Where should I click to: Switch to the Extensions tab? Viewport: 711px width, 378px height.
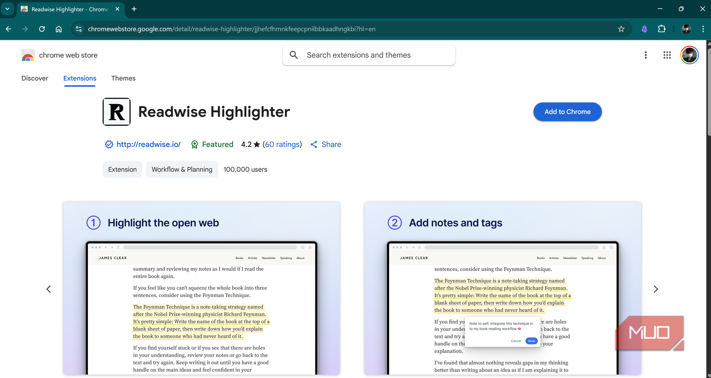pos(80,78)
